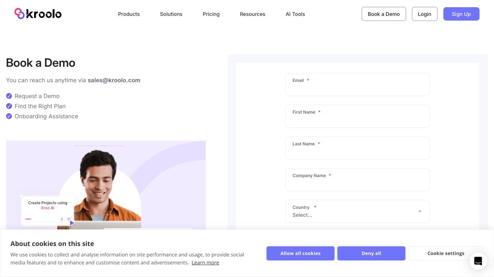Screen dimensions: 494x277
Task: Click the Book a Demo heading
Action: 41,63
